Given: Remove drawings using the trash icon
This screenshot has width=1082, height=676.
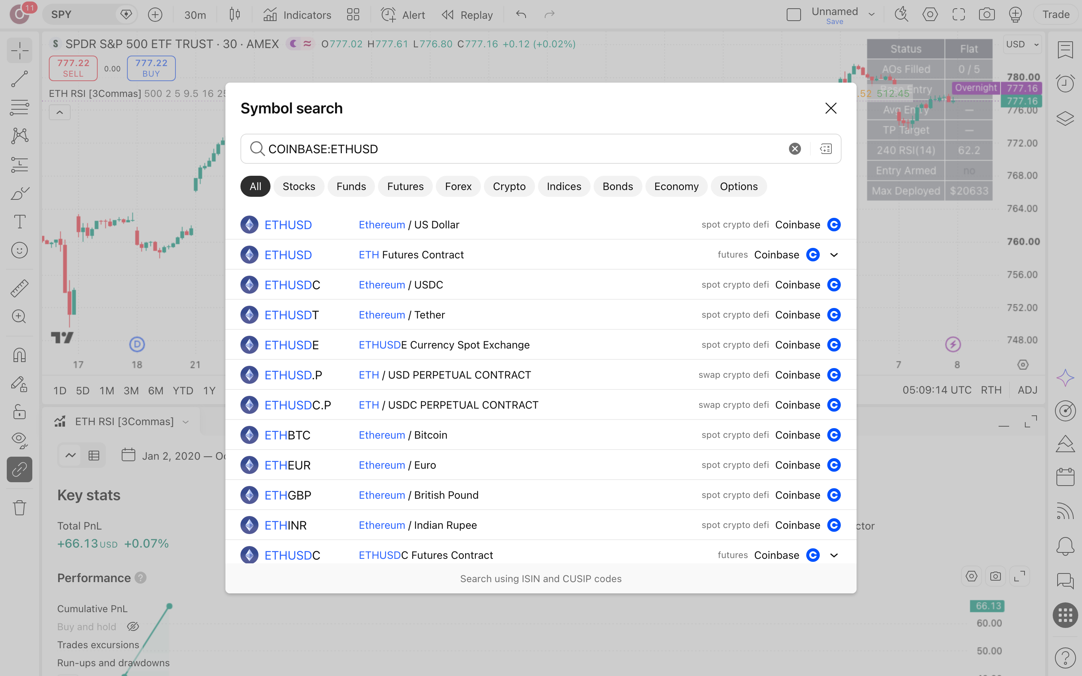Looking at the screenshot, I should click(20, 507).
